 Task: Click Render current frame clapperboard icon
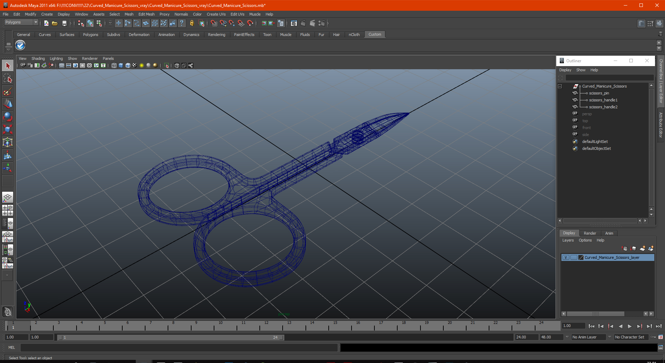(x=303, y=23)
